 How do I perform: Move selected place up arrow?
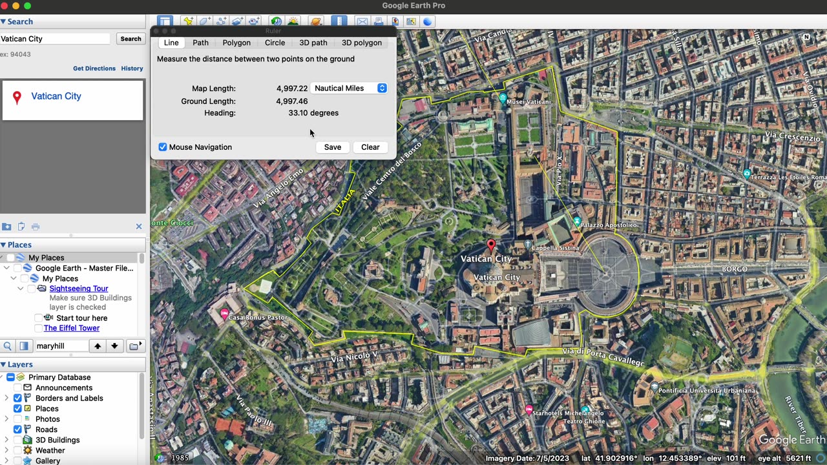[x=98, y=346]
